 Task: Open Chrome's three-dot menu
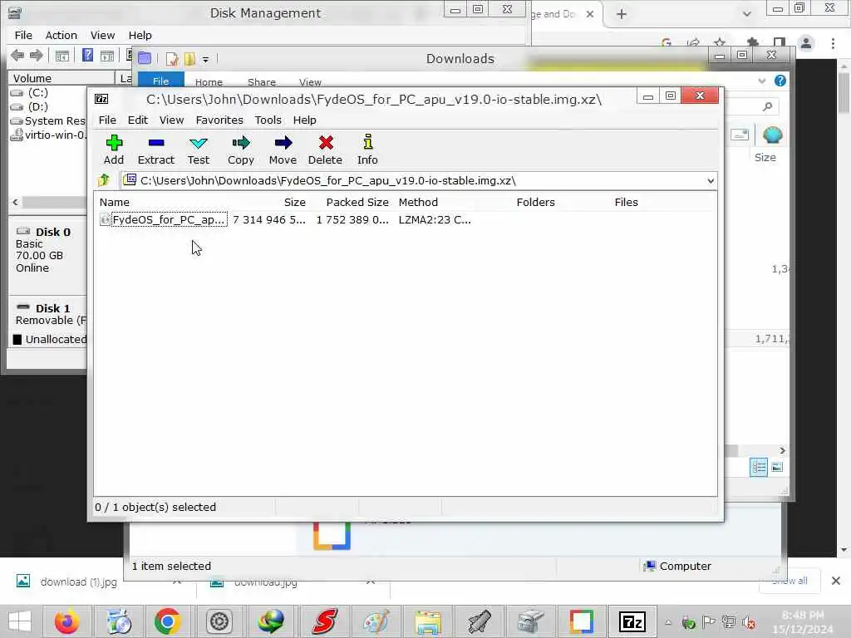coord(833,43)
